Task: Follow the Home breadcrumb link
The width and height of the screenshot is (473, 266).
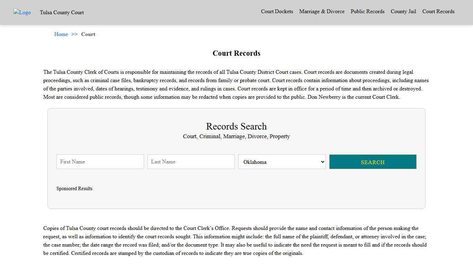Action: coord(61,34)
